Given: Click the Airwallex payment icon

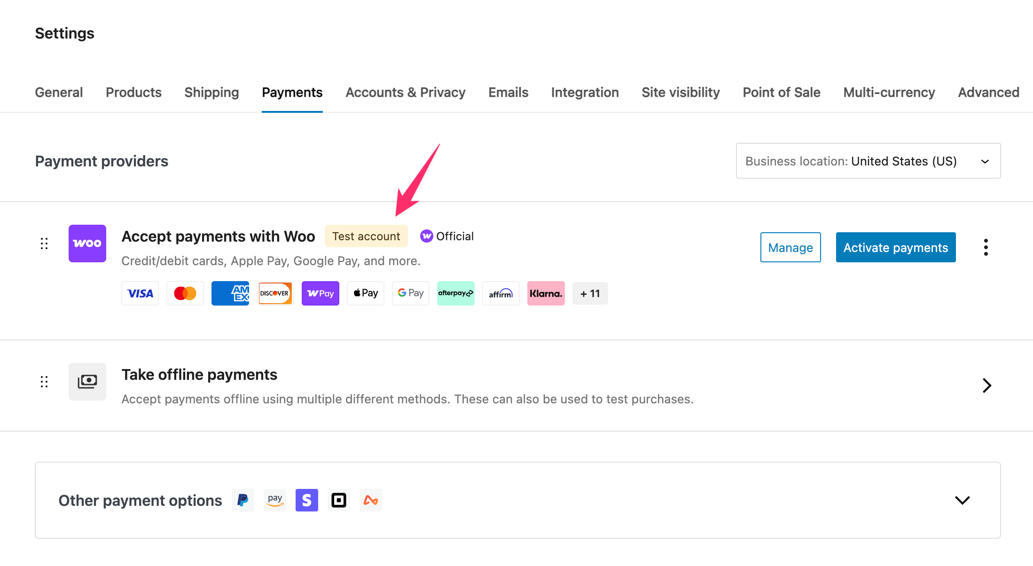Looking at the screenshot, I should 370,500.
